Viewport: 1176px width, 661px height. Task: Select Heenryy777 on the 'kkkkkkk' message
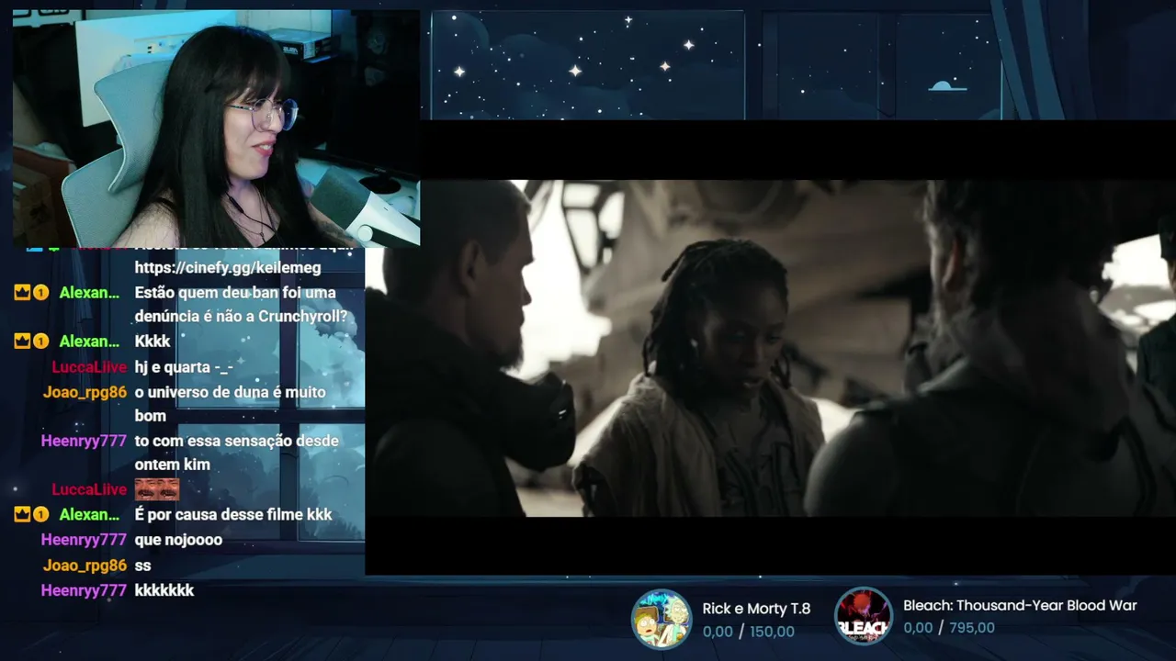coord(84,590)
